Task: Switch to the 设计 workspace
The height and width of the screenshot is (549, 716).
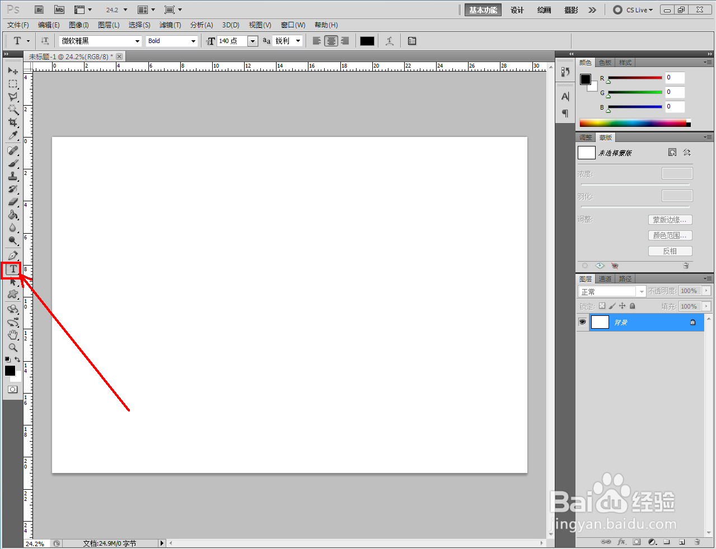Action: tap(517, 10)
